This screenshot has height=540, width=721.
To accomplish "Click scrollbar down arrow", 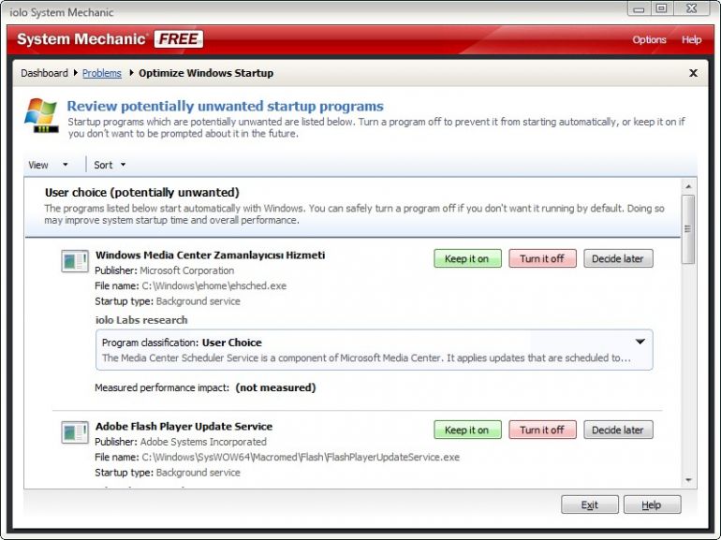I will coord(689,480).
